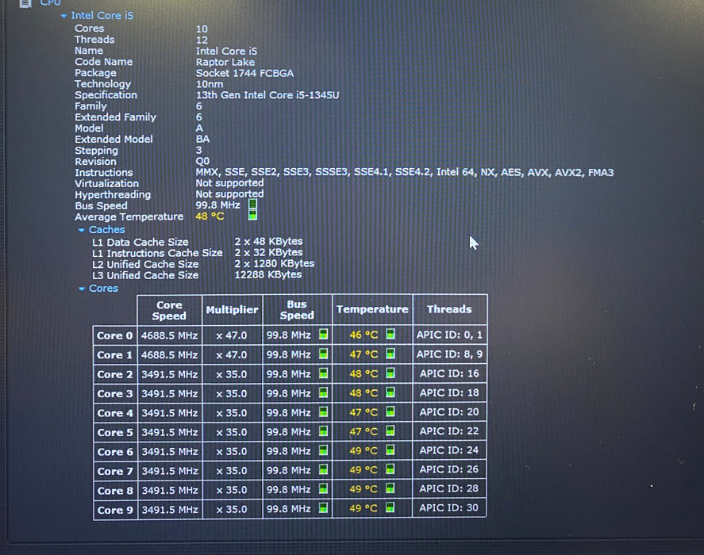The image size is (704, 555).
Task: Click Core 1 temperature indicator icon
Action: pyautogui.click(x=390, y=354)
